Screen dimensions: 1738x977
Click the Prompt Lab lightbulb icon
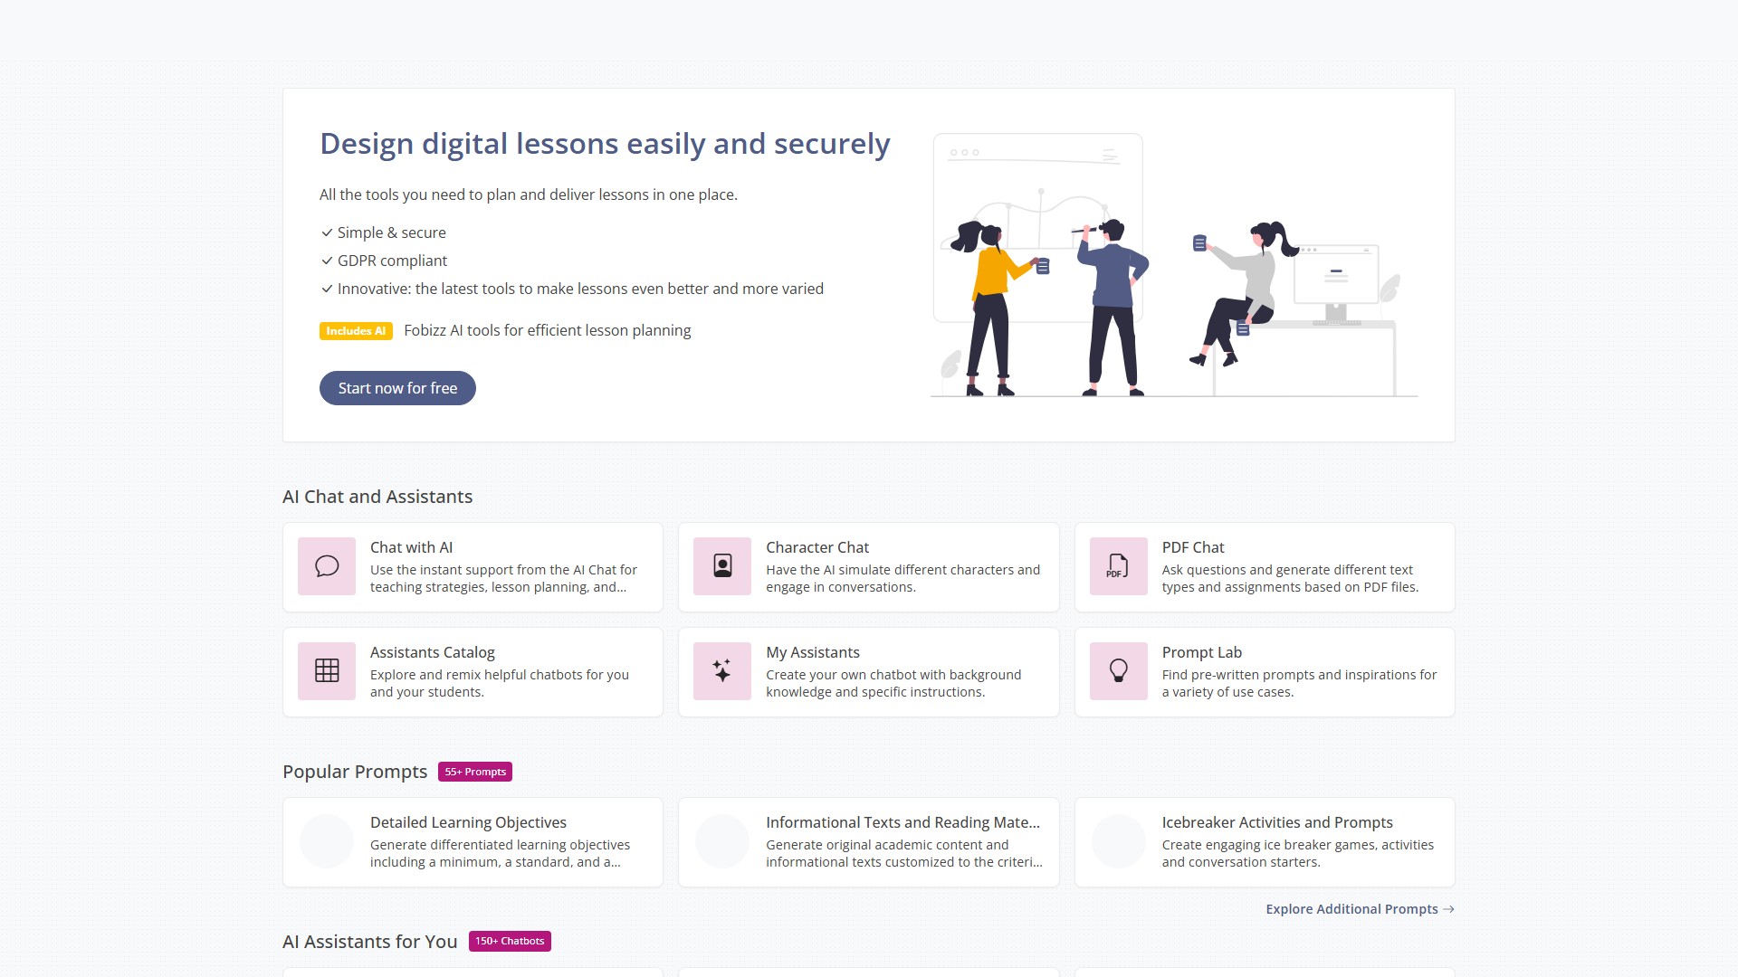(x=1118, y=671)
